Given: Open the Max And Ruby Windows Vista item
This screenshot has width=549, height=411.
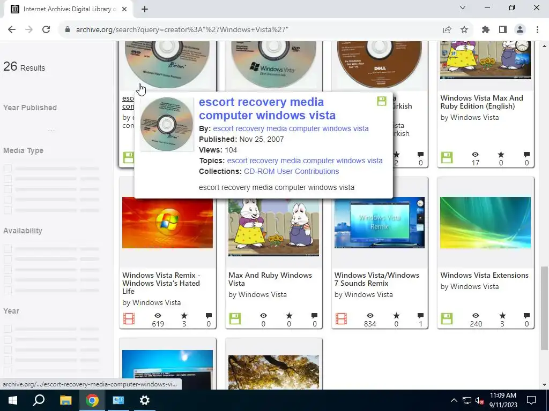Looking at the screenshot, I should (270, 279).
